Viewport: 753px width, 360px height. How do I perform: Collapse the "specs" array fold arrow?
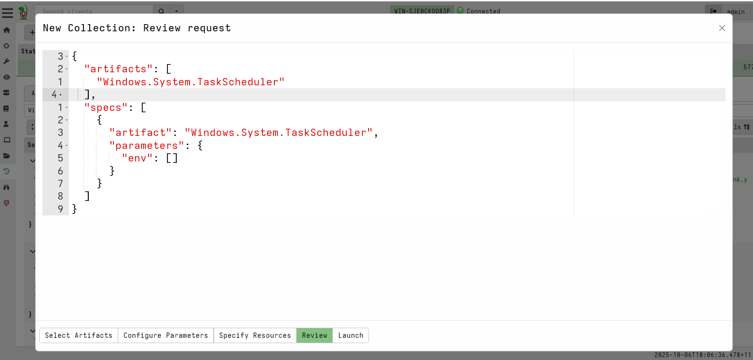(67, 107)
